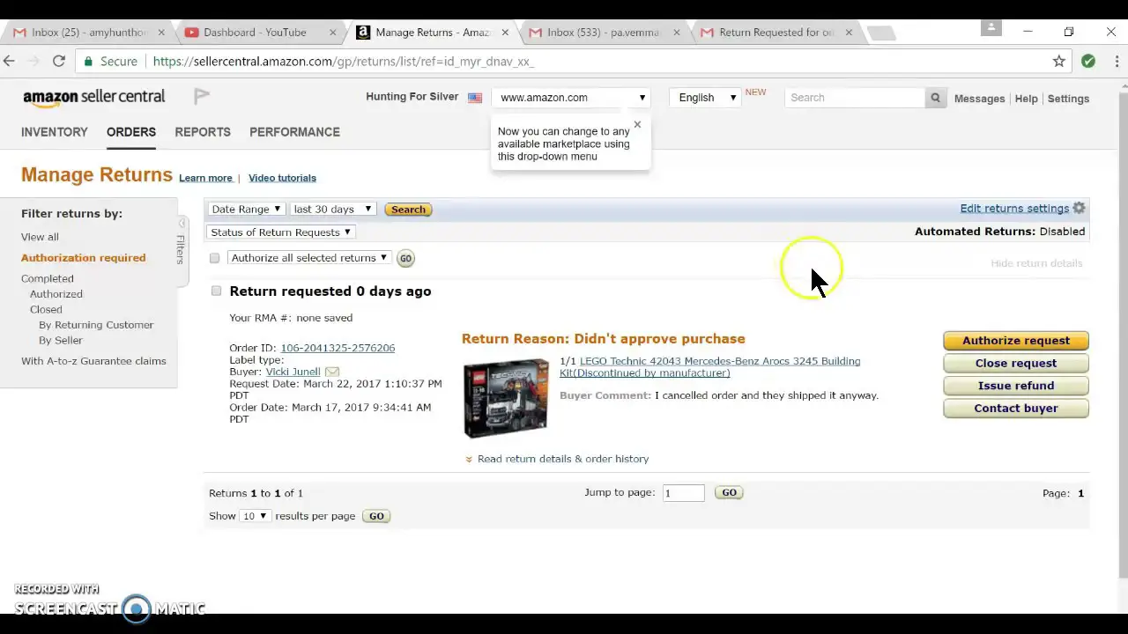
Task: Click the Amazon Seller Central logo
Action: point(93,98)
